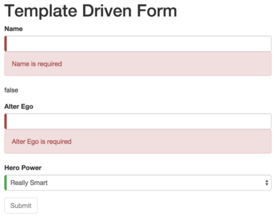The image size is (275, 216).
Task: Click the red invalid marker on Name field
Action: tap(6, 44)
